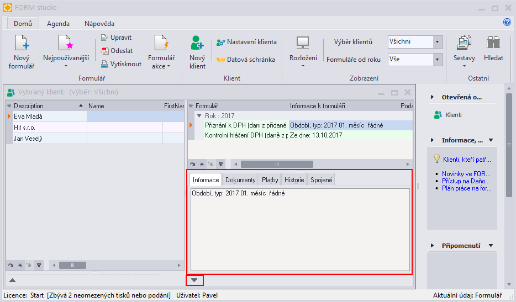Add a client with Nový klient

pyautogui.click(x=197, y=52)
